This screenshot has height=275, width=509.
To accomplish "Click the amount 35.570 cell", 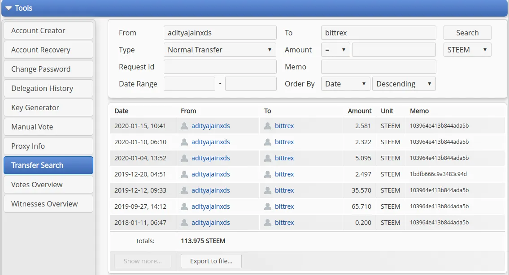I will click(x=361, y=190).
